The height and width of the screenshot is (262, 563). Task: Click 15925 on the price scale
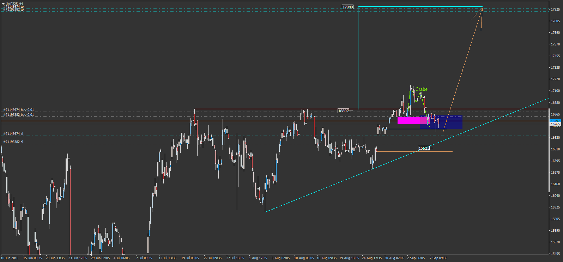pos(555,207)
